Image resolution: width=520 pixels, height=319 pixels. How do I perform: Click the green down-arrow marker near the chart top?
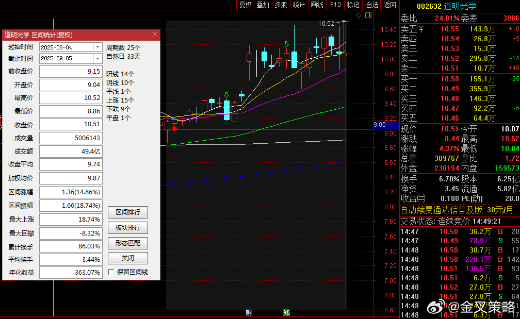click(x=286, y=45)
